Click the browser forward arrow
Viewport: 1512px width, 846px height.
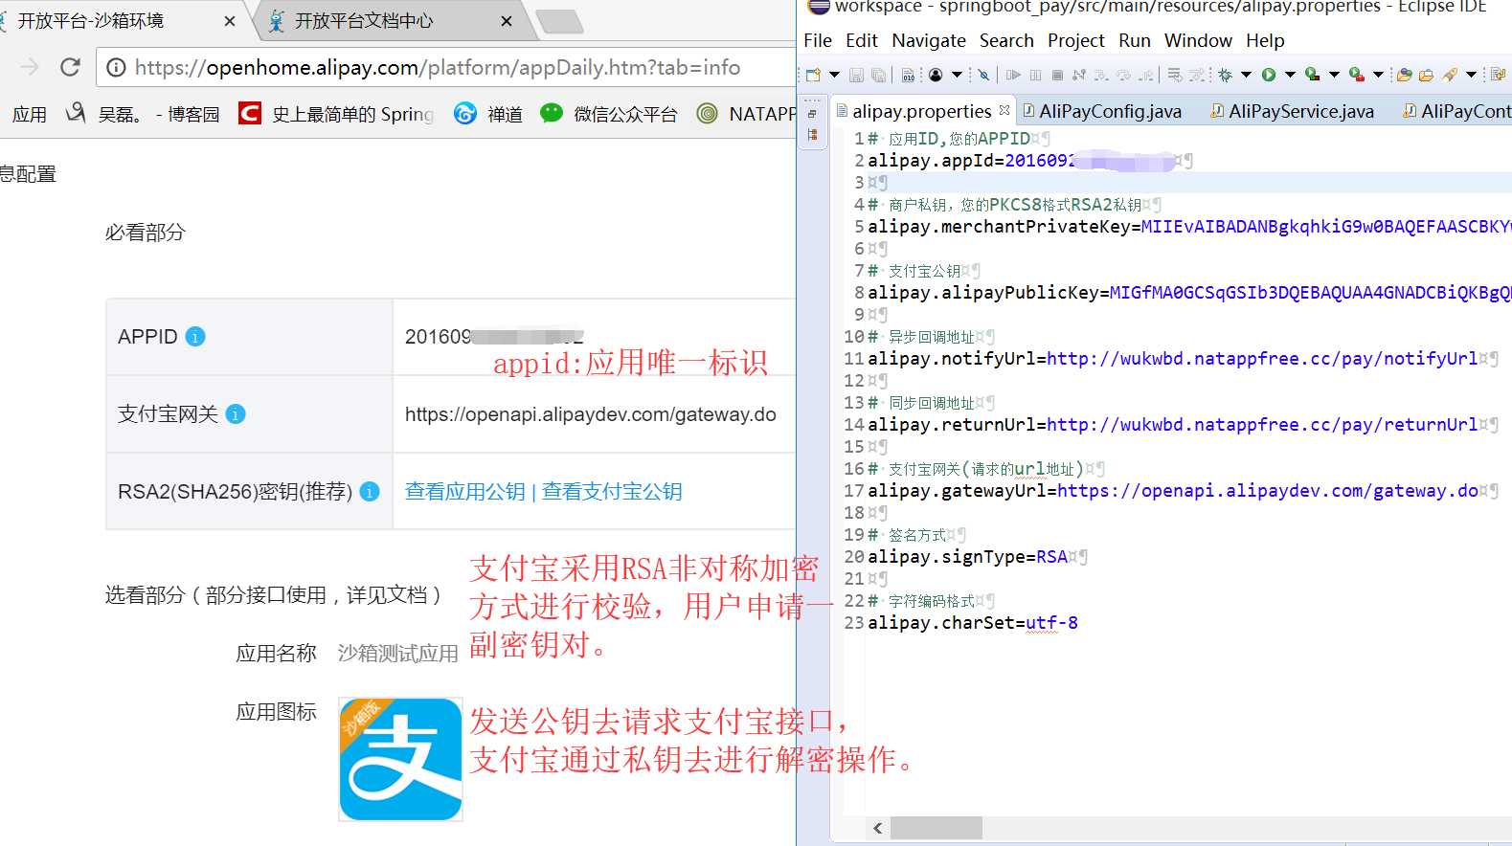(x=30, y=67)
